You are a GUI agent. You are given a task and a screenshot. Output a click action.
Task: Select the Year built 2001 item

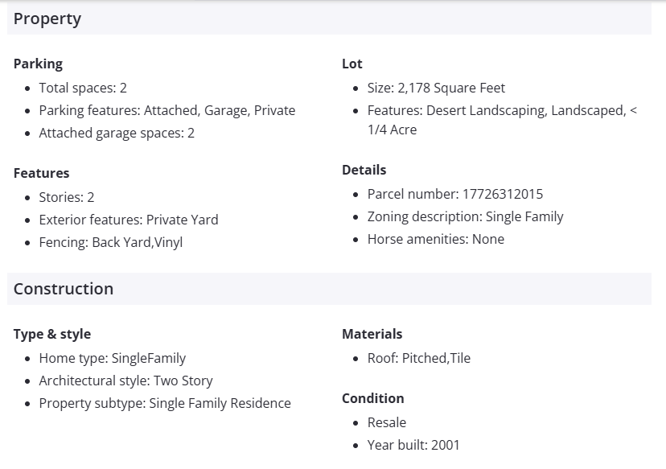click(x=413, y=445)
